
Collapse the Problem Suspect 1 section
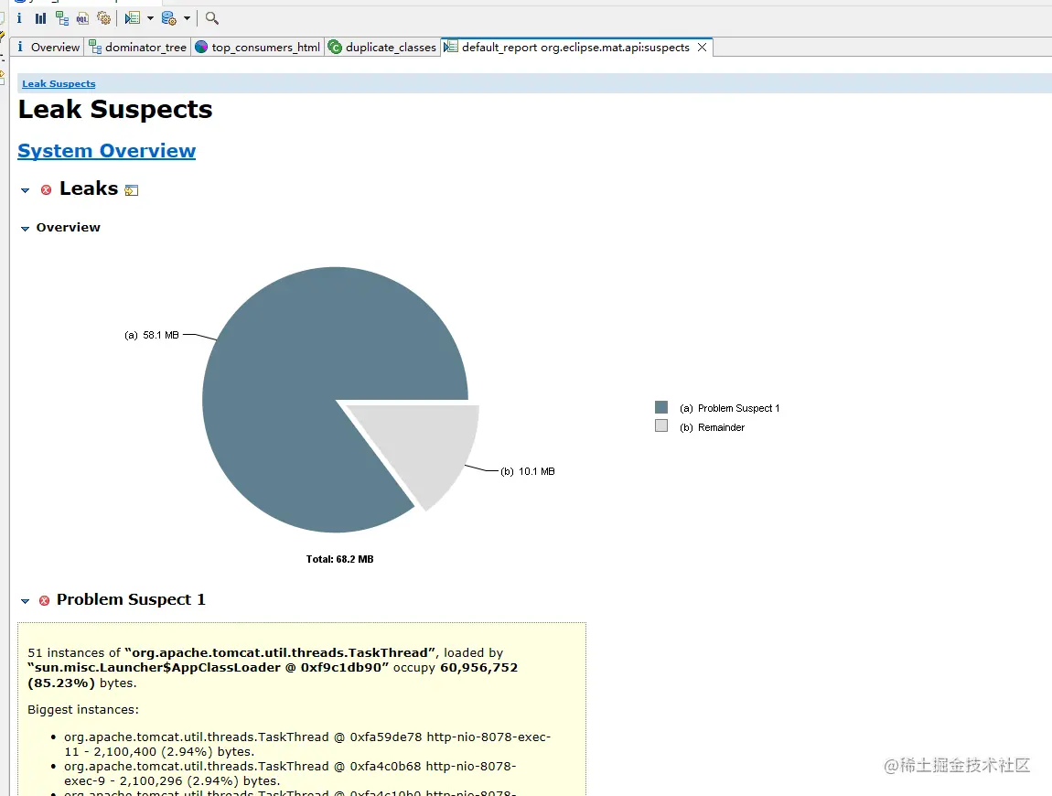click(26, 601)
